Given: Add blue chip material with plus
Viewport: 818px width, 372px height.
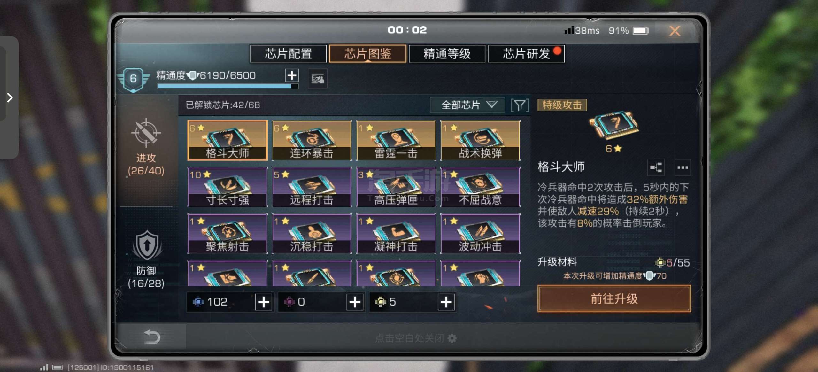Looking at the screenshot, I should pos(264,302).
